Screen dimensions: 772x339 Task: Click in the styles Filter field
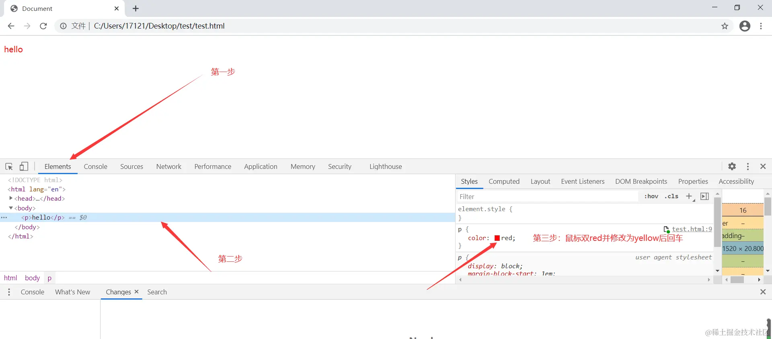click(x=548, y=196)
